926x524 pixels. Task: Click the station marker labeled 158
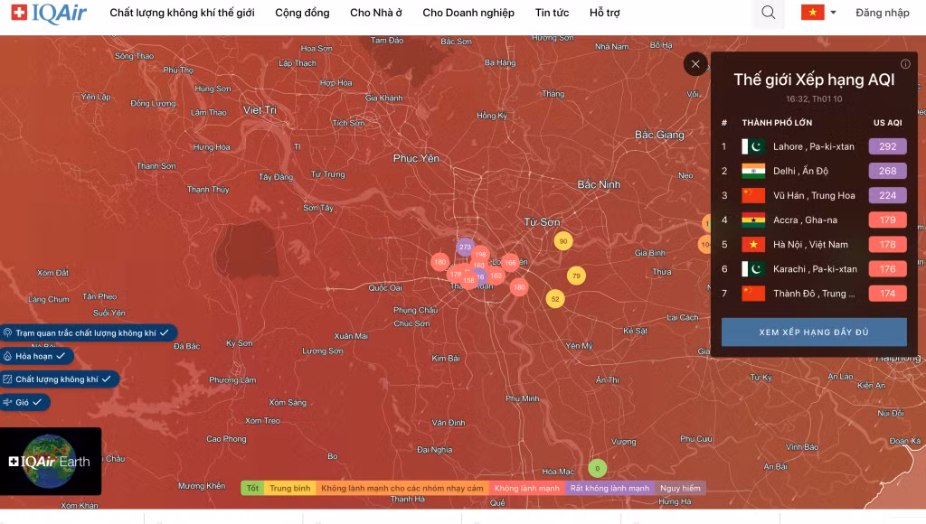[469, 280]
